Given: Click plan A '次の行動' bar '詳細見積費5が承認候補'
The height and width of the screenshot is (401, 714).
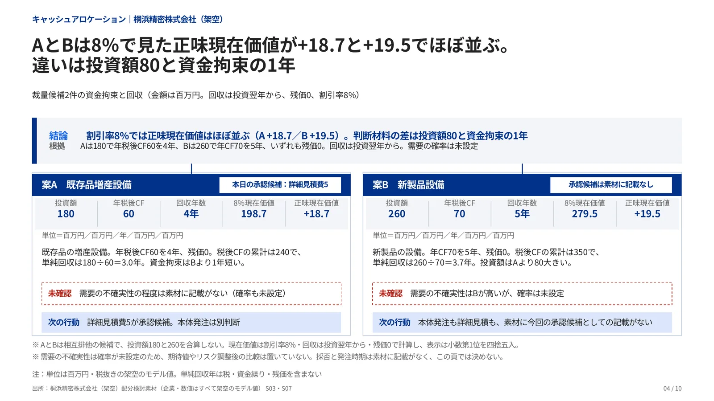Looking at the screenshot, I should (x=191, y=322).
